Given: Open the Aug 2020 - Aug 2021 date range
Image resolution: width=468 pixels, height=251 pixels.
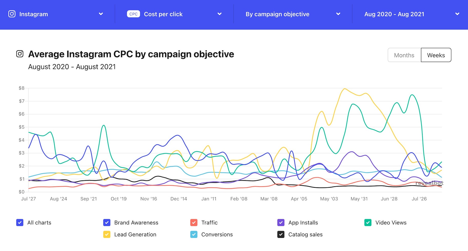Looking at the screenshot, I should point(457,14).
